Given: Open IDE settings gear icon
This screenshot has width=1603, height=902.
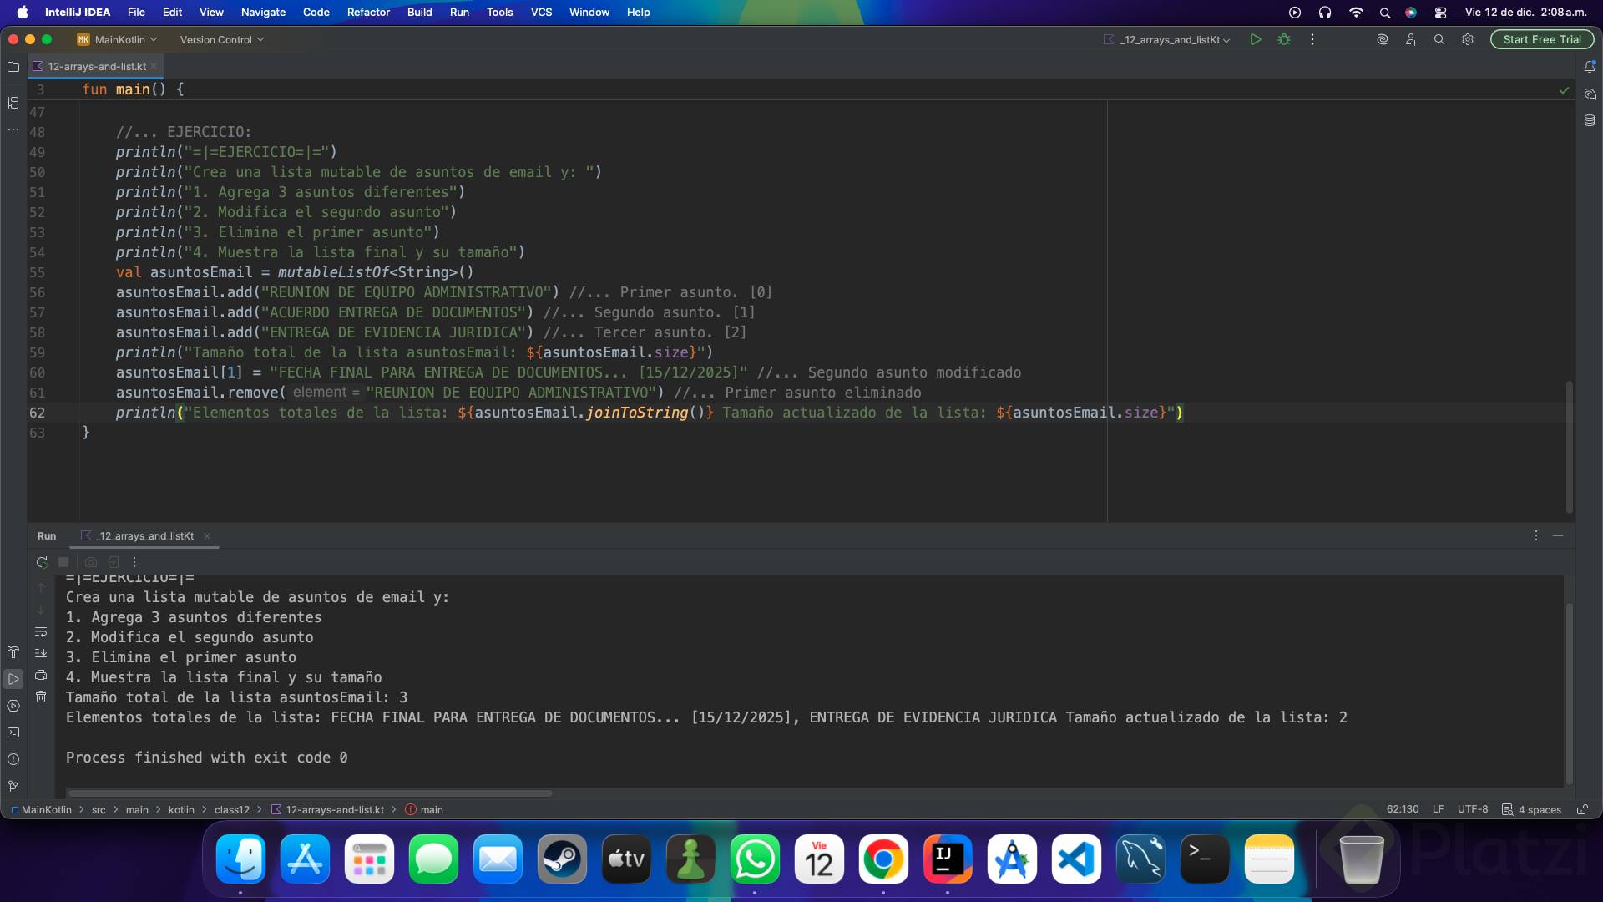Looking at the screenshot, I should coord(1468,39).
